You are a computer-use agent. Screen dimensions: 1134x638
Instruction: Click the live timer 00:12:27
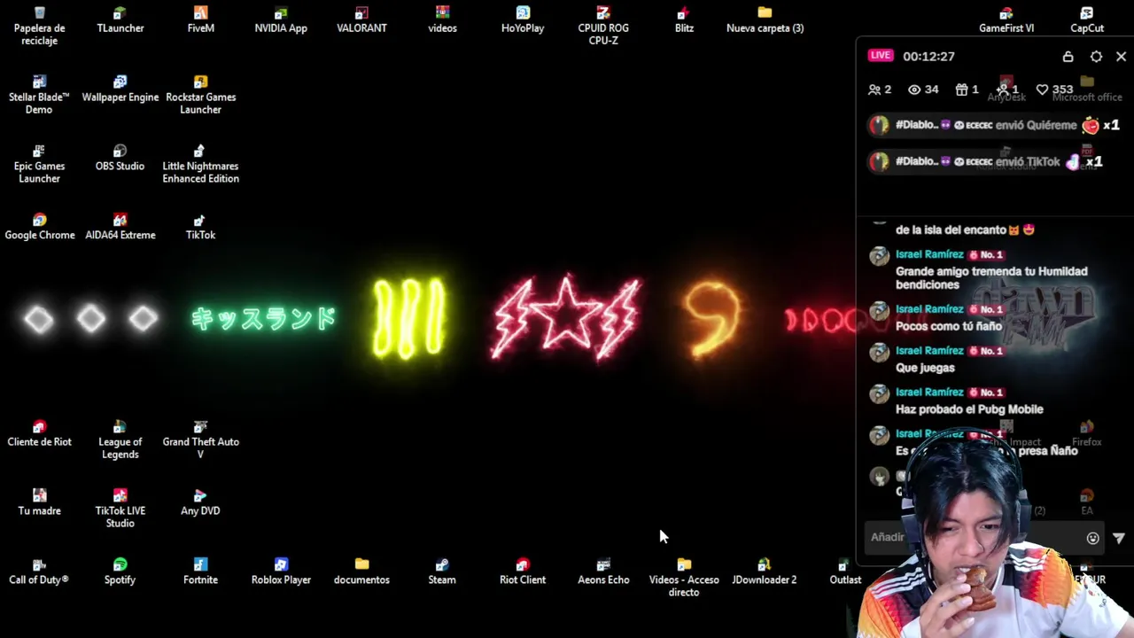pos(928,56)
